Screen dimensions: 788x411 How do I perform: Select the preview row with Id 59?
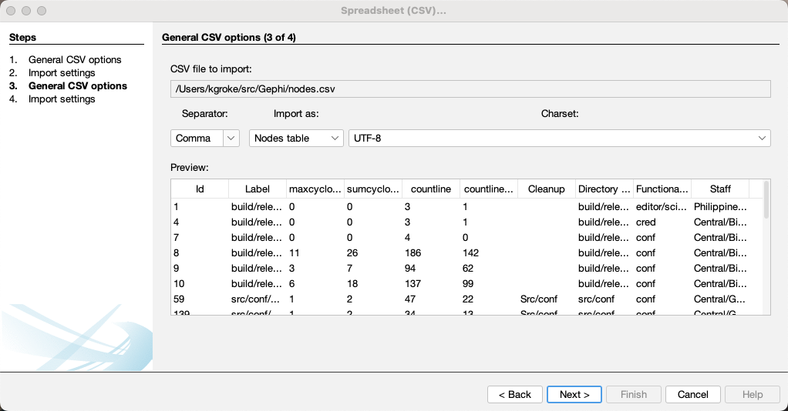tap(466, 299)
